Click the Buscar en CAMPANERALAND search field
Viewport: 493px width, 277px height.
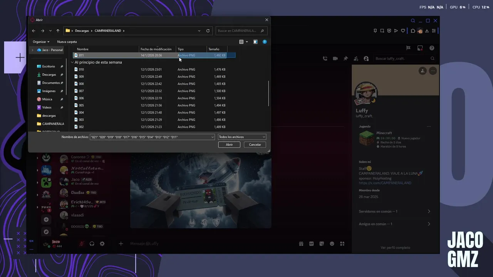coord(241,31)
